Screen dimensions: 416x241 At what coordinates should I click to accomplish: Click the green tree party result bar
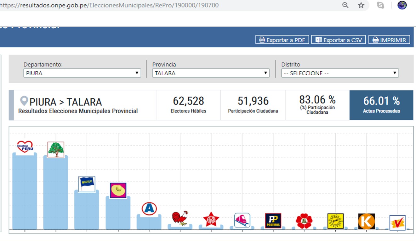tap(56, 193)
